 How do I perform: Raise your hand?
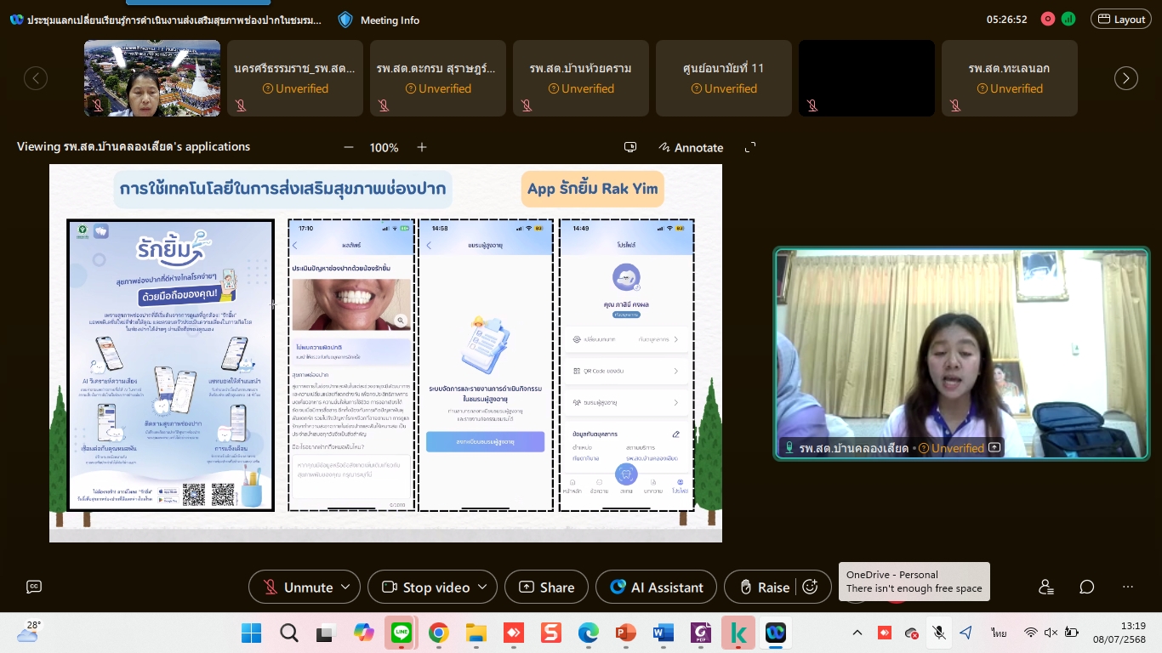click(x=764, y=587)
